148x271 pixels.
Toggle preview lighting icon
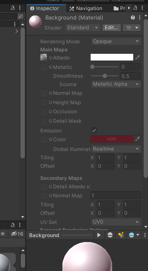(121, 235)
